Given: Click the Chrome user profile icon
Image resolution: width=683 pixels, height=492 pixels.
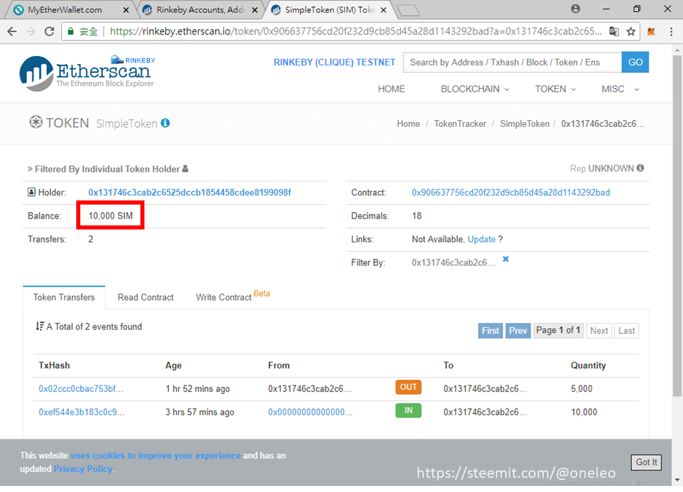Looking at the screenshot, I should (576, 9).
